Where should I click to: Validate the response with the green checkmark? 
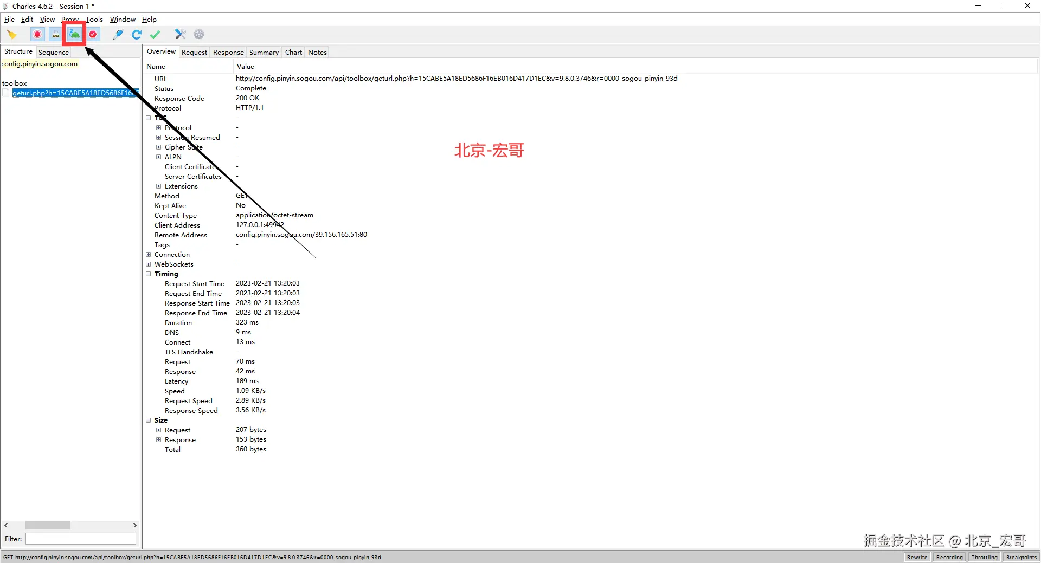[x=155, y=35]
